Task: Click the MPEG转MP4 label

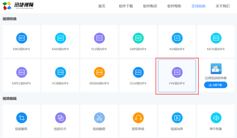Action: tap(21, 84)
